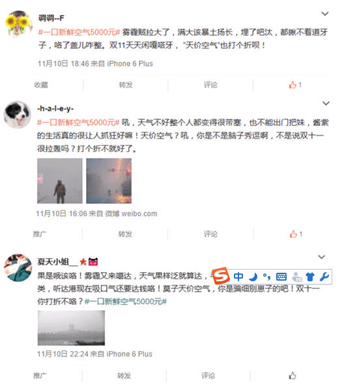Expand the options chevron for 调调--F post

(325, 14)
